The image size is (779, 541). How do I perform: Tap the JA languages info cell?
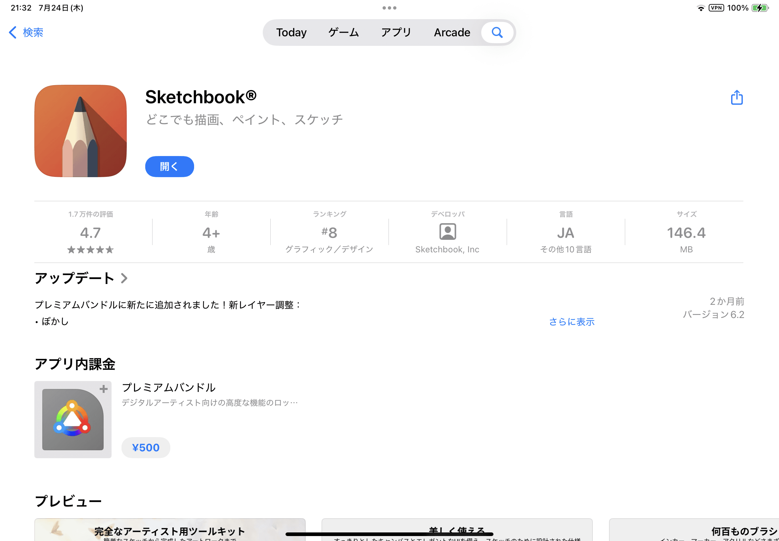pyautogui.click(x=565, y=233)
